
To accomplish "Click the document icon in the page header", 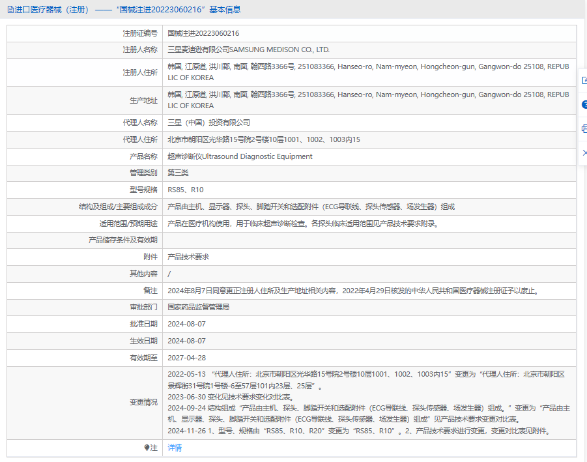I will pos(10,10).
